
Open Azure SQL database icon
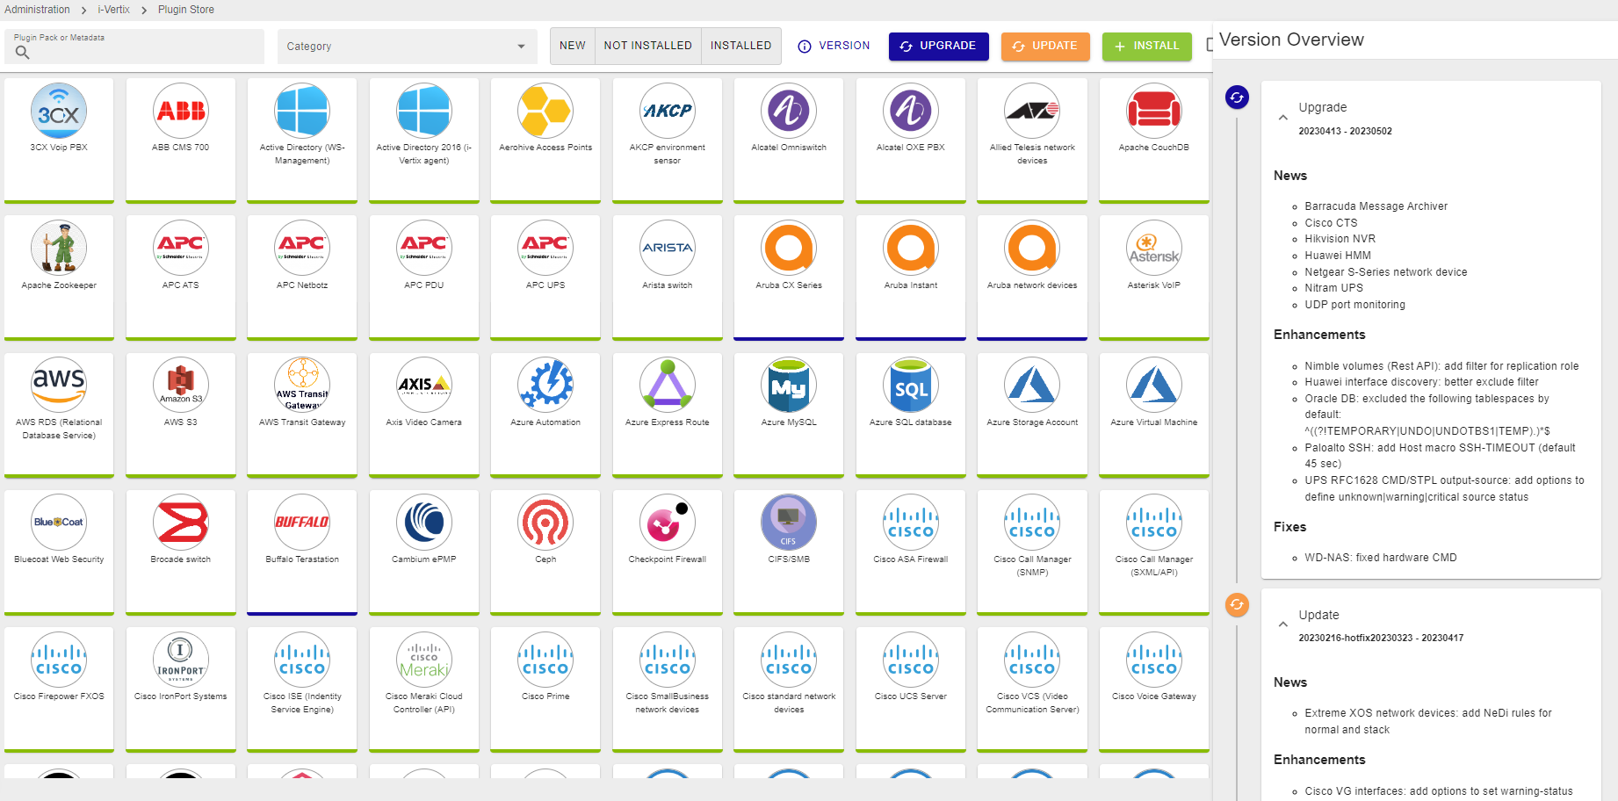tap(911, 385)
